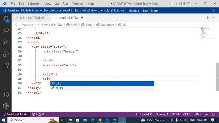Dismiss the Restricted Mode banner
Screen dimensions: 219x123
pyautogui.click(x=214, y=11)
